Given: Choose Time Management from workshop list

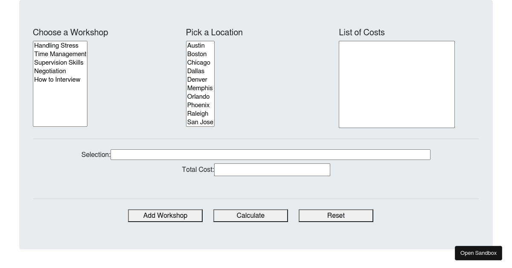Looking at the screenshot, I should click(60, 54).
